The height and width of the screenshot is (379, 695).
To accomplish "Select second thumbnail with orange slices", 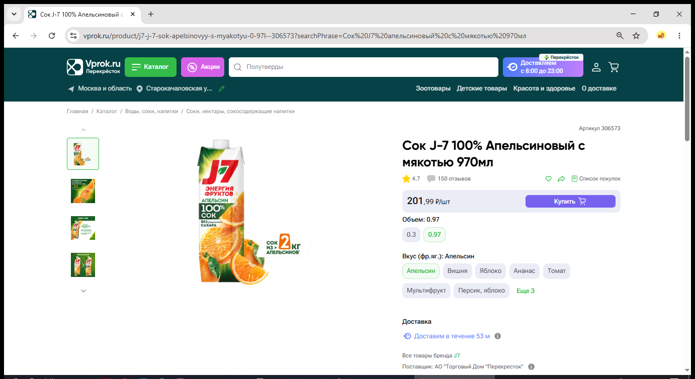I will coord(83,191).
